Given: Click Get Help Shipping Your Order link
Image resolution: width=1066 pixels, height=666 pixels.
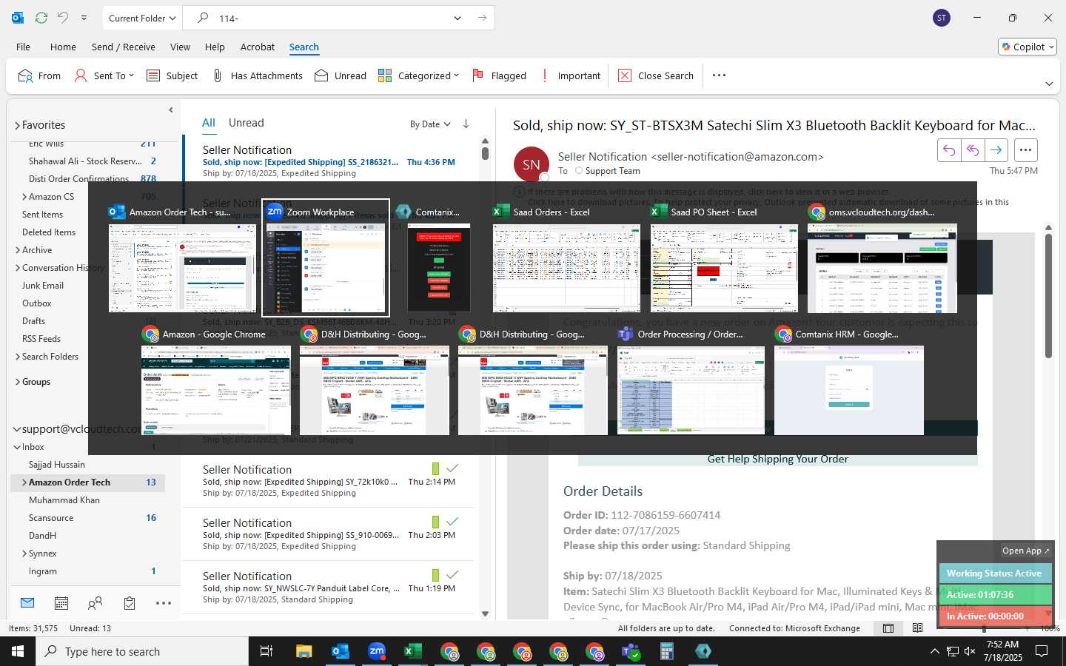Looking at the screenshot, I should coord(777,459).
